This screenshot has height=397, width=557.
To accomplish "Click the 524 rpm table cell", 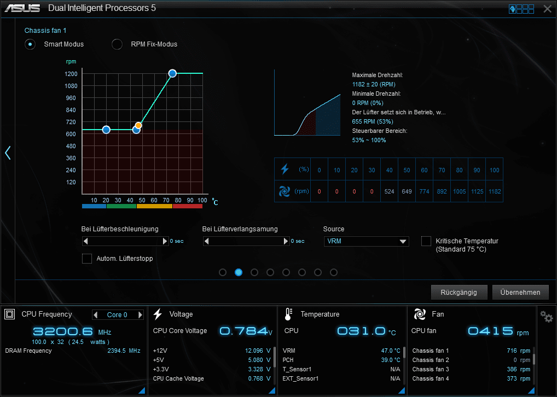I will (390, 191).
